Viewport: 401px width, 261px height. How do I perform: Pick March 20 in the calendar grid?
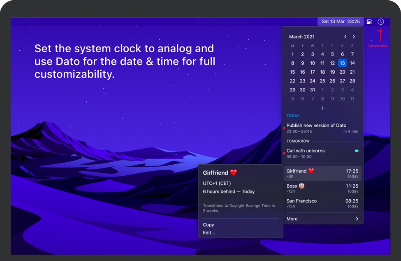[x=342, y=72]
